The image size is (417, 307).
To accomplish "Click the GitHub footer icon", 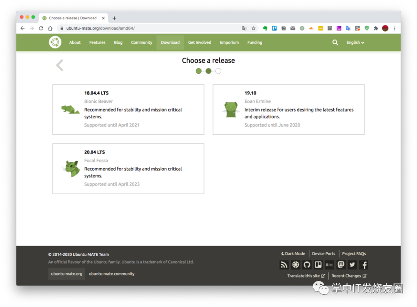I will (307, 265).
